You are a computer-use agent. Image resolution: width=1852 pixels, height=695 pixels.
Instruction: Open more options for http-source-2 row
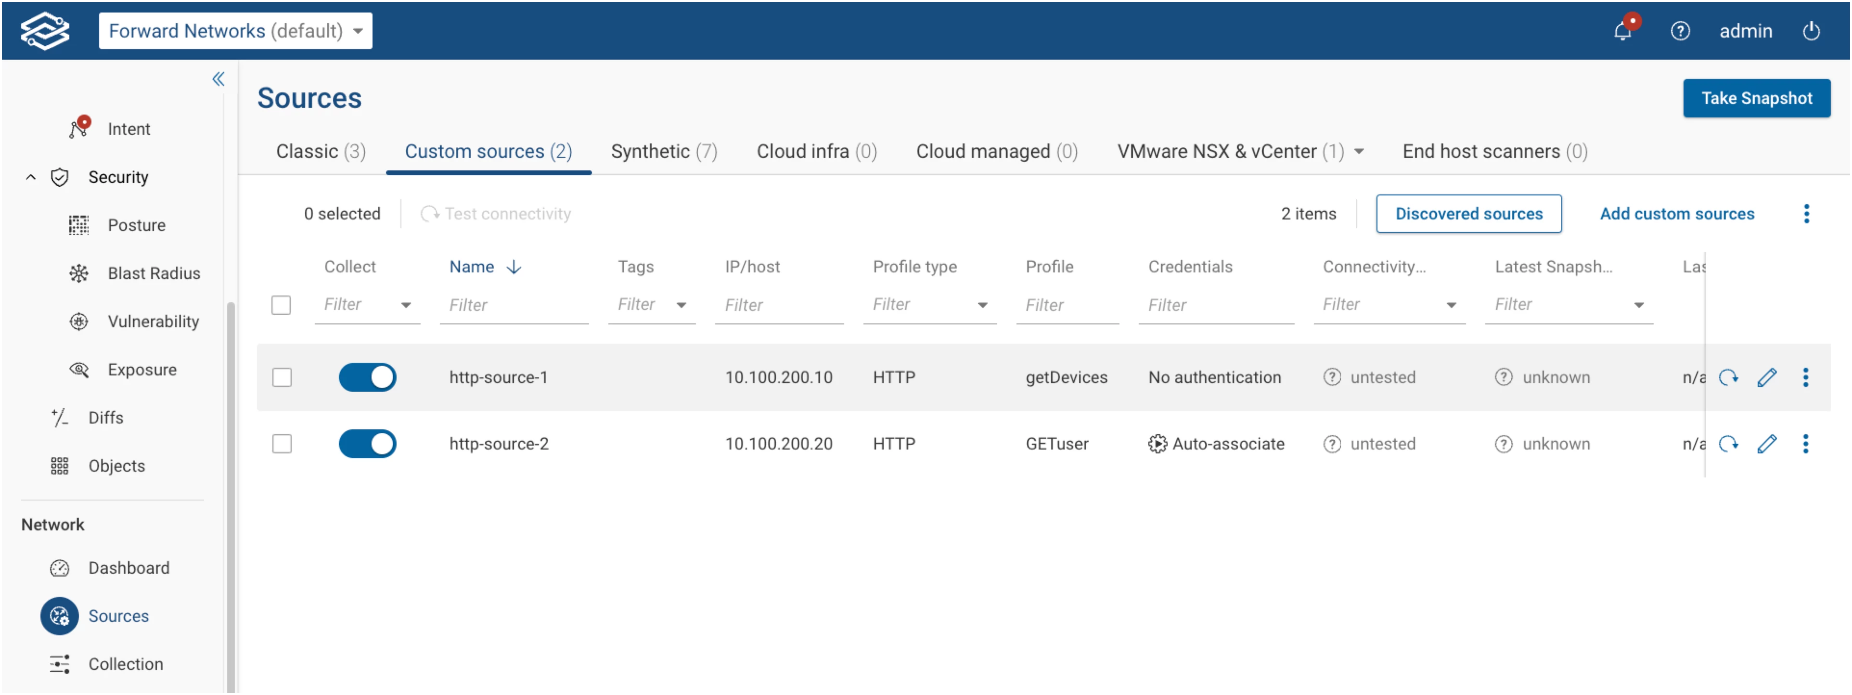[1804, 444]
